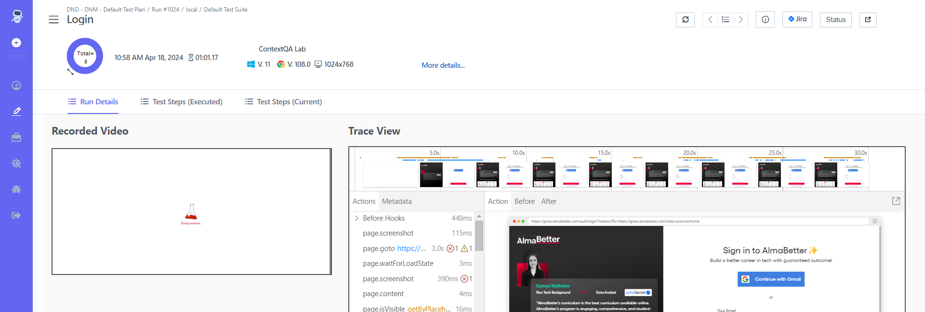Viewport: 925px width, 312px height.
Task: Click the Jira button
Action: [797, 19]
